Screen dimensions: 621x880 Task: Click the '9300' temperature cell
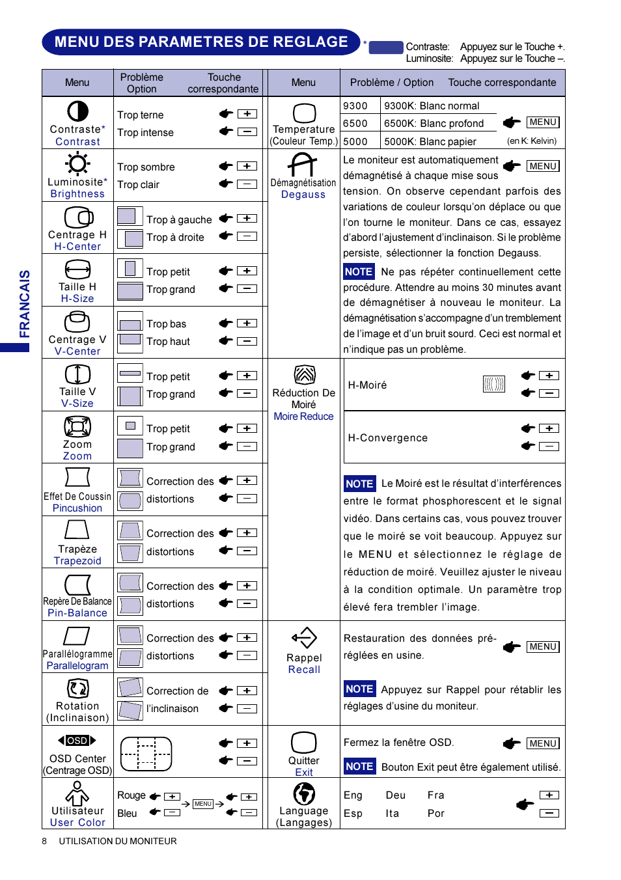(360, 105)
